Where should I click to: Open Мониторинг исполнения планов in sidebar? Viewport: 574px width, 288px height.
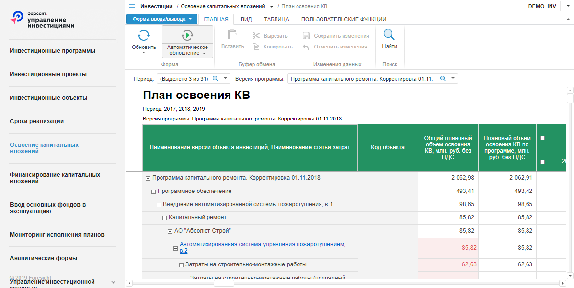57,235
